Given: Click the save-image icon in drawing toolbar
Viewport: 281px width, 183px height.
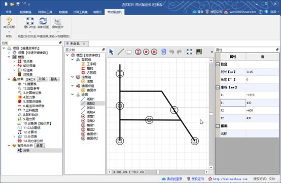Looking at the screenshot, I should 199,52.
